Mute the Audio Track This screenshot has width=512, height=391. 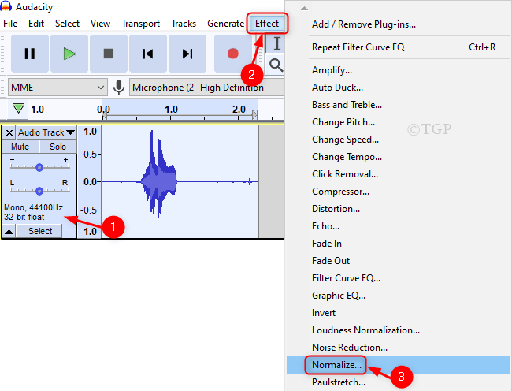20,147
